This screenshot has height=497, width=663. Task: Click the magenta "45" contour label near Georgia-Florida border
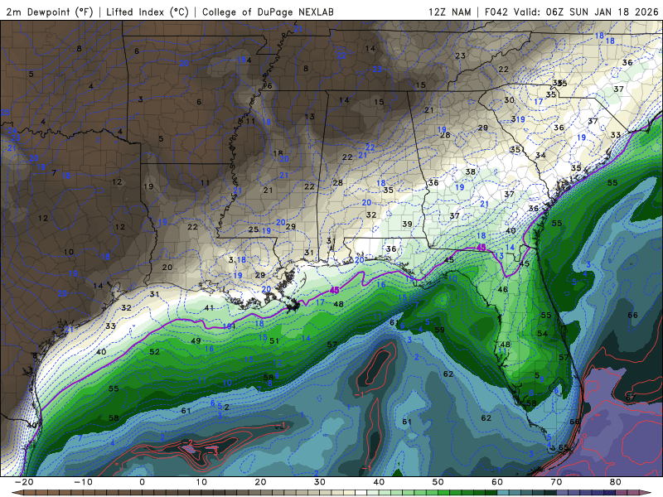click(x=482, y=247)
